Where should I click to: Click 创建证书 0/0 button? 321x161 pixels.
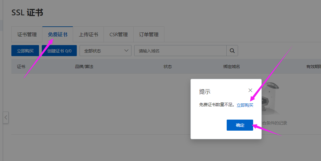(x=59, y=51)
